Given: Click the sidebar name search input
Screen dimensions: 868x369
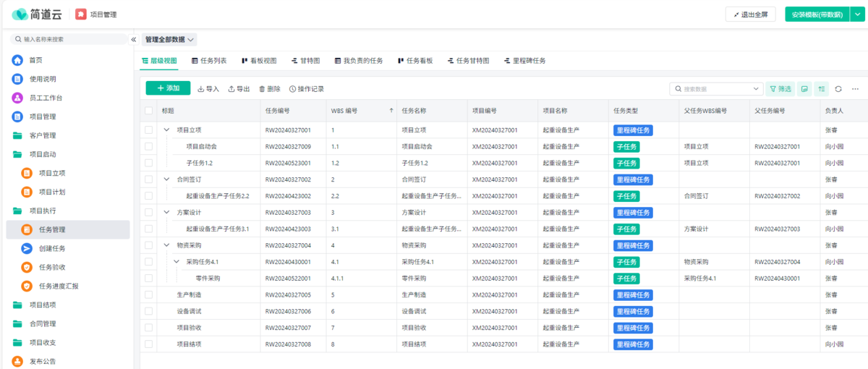Looking at the screenshot, I should click(x=69, y=40).
